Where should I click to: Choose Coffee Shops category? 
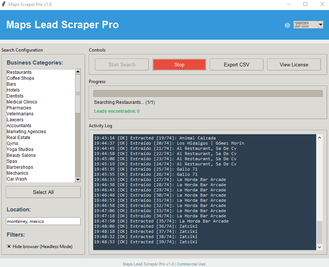tap(20, 78)
